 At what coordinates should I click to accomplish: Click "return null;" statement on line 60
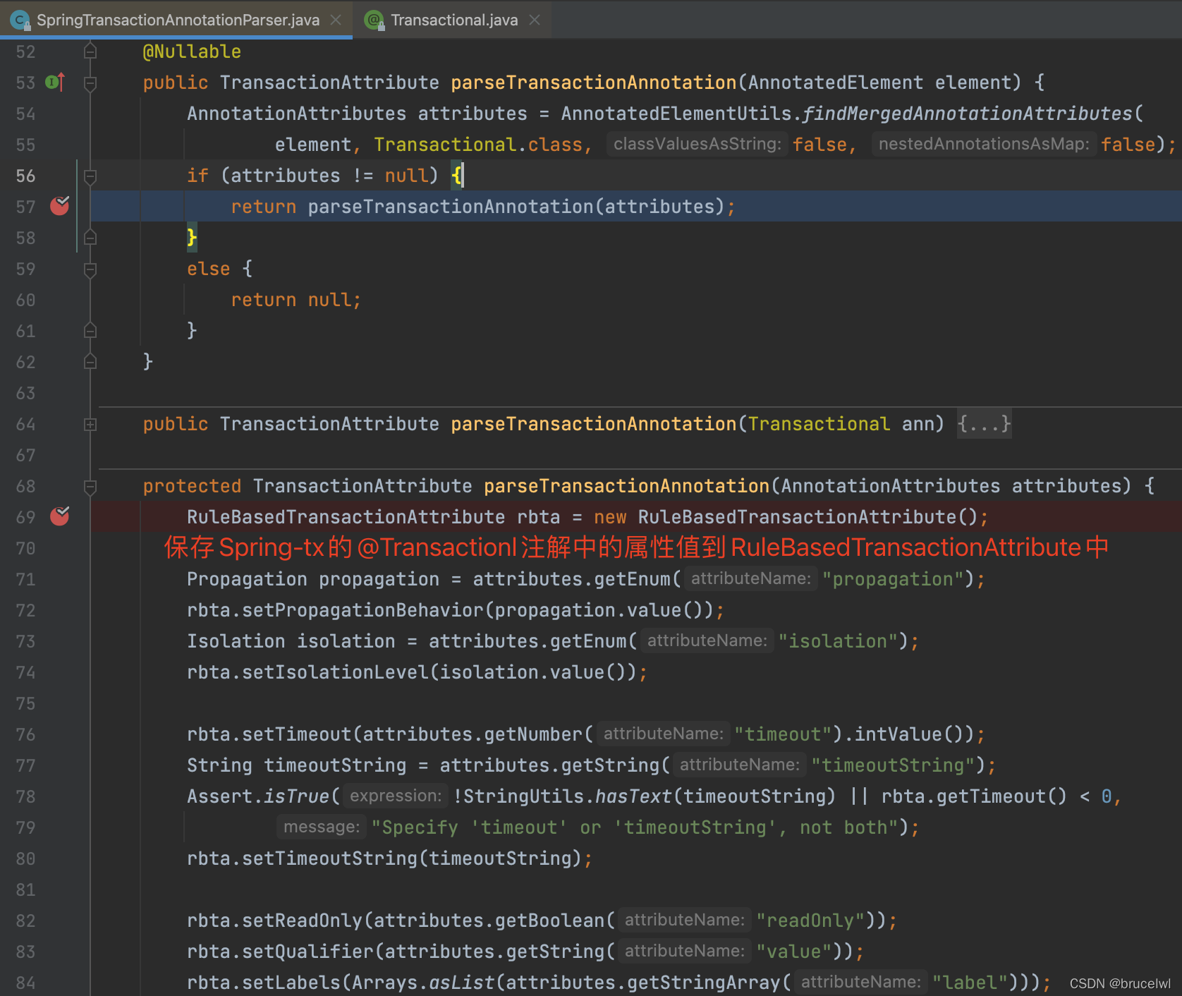tap(296, 300)
